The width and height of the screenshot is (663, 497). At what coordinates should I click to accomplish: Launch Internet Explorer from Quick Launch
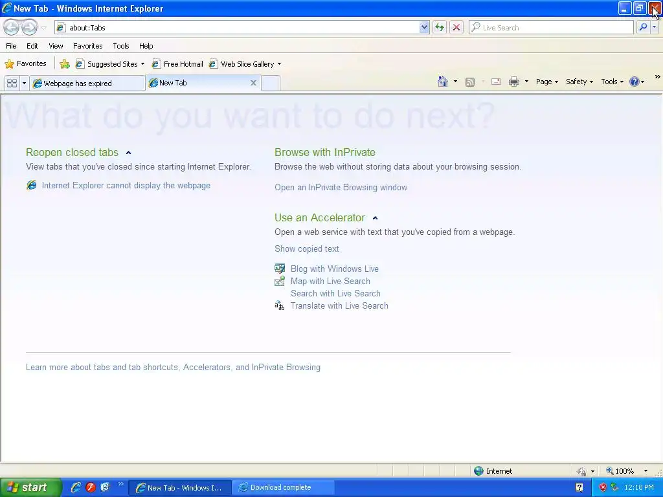[x=76, y=487]
